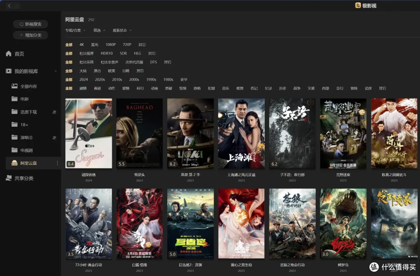420x276 pixels.
Task: Open the 巨齿鲨2：深渊 poster
Action: pyautogui.click(x=191, y=224)
